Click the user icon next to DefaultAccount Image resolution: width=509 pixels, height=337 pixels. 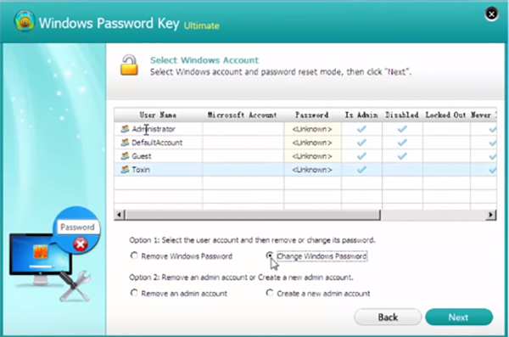point(125,143)
